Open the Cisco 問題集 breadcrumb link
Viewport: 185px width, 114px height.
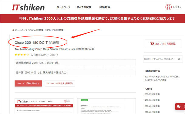click(x=36, y=30)
